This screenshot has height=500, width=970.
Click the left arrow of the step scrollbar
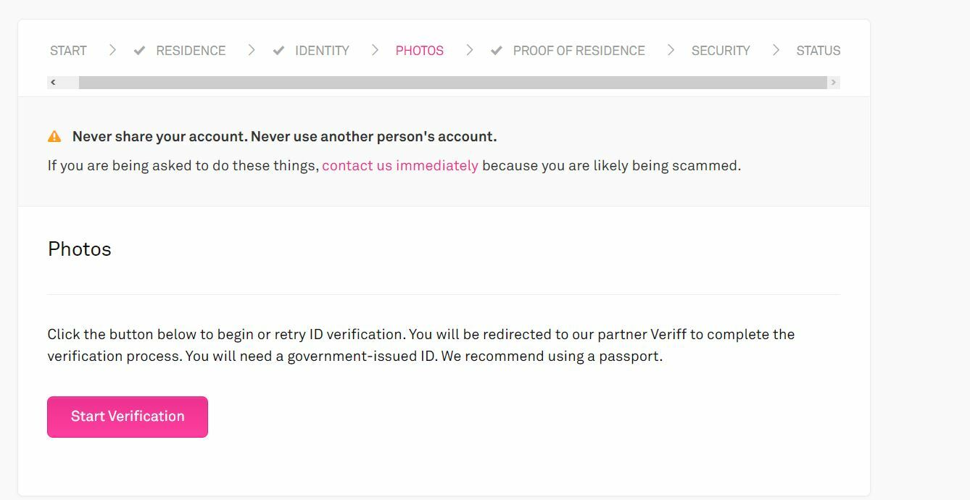[x=53, y=83]
